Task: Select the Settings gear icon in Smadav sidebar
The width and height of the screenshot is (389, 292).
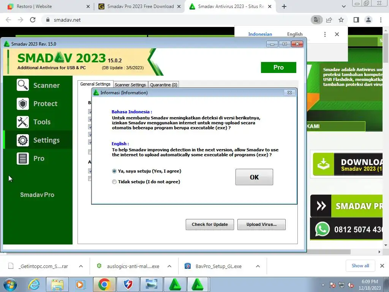Action: [23, 140]
